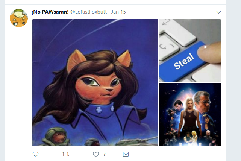Viewport: 241px width, 161px height.
Task: Like the tweet with the heart icon
Action: coord(96,154)
